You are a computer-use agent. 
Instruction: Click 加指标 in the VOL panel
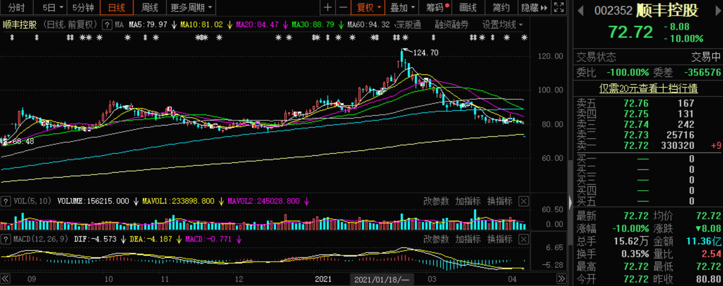[468, 202]
